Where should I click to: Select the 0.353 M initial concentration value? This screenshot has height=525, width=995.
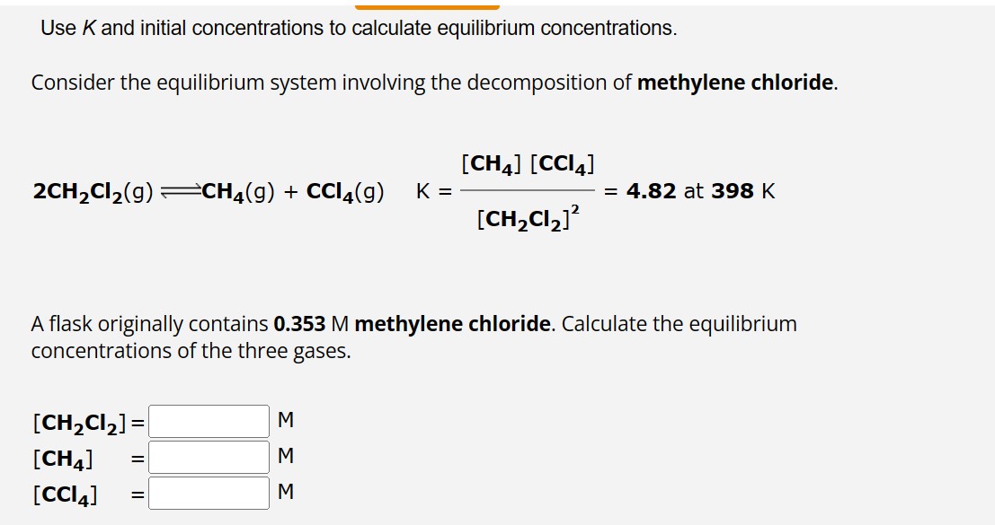tap(300, 324)
